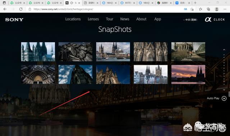Viewport: 230px width, 136px height.
Task: Switch to the last tab with blue square favicon
Action: pyautogui.click(x=183, y=3)
